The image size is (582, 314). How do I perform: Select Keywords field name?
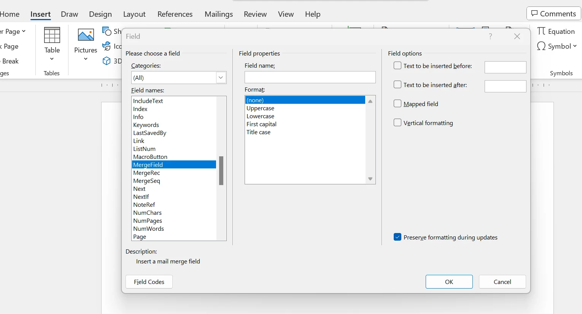174,125
